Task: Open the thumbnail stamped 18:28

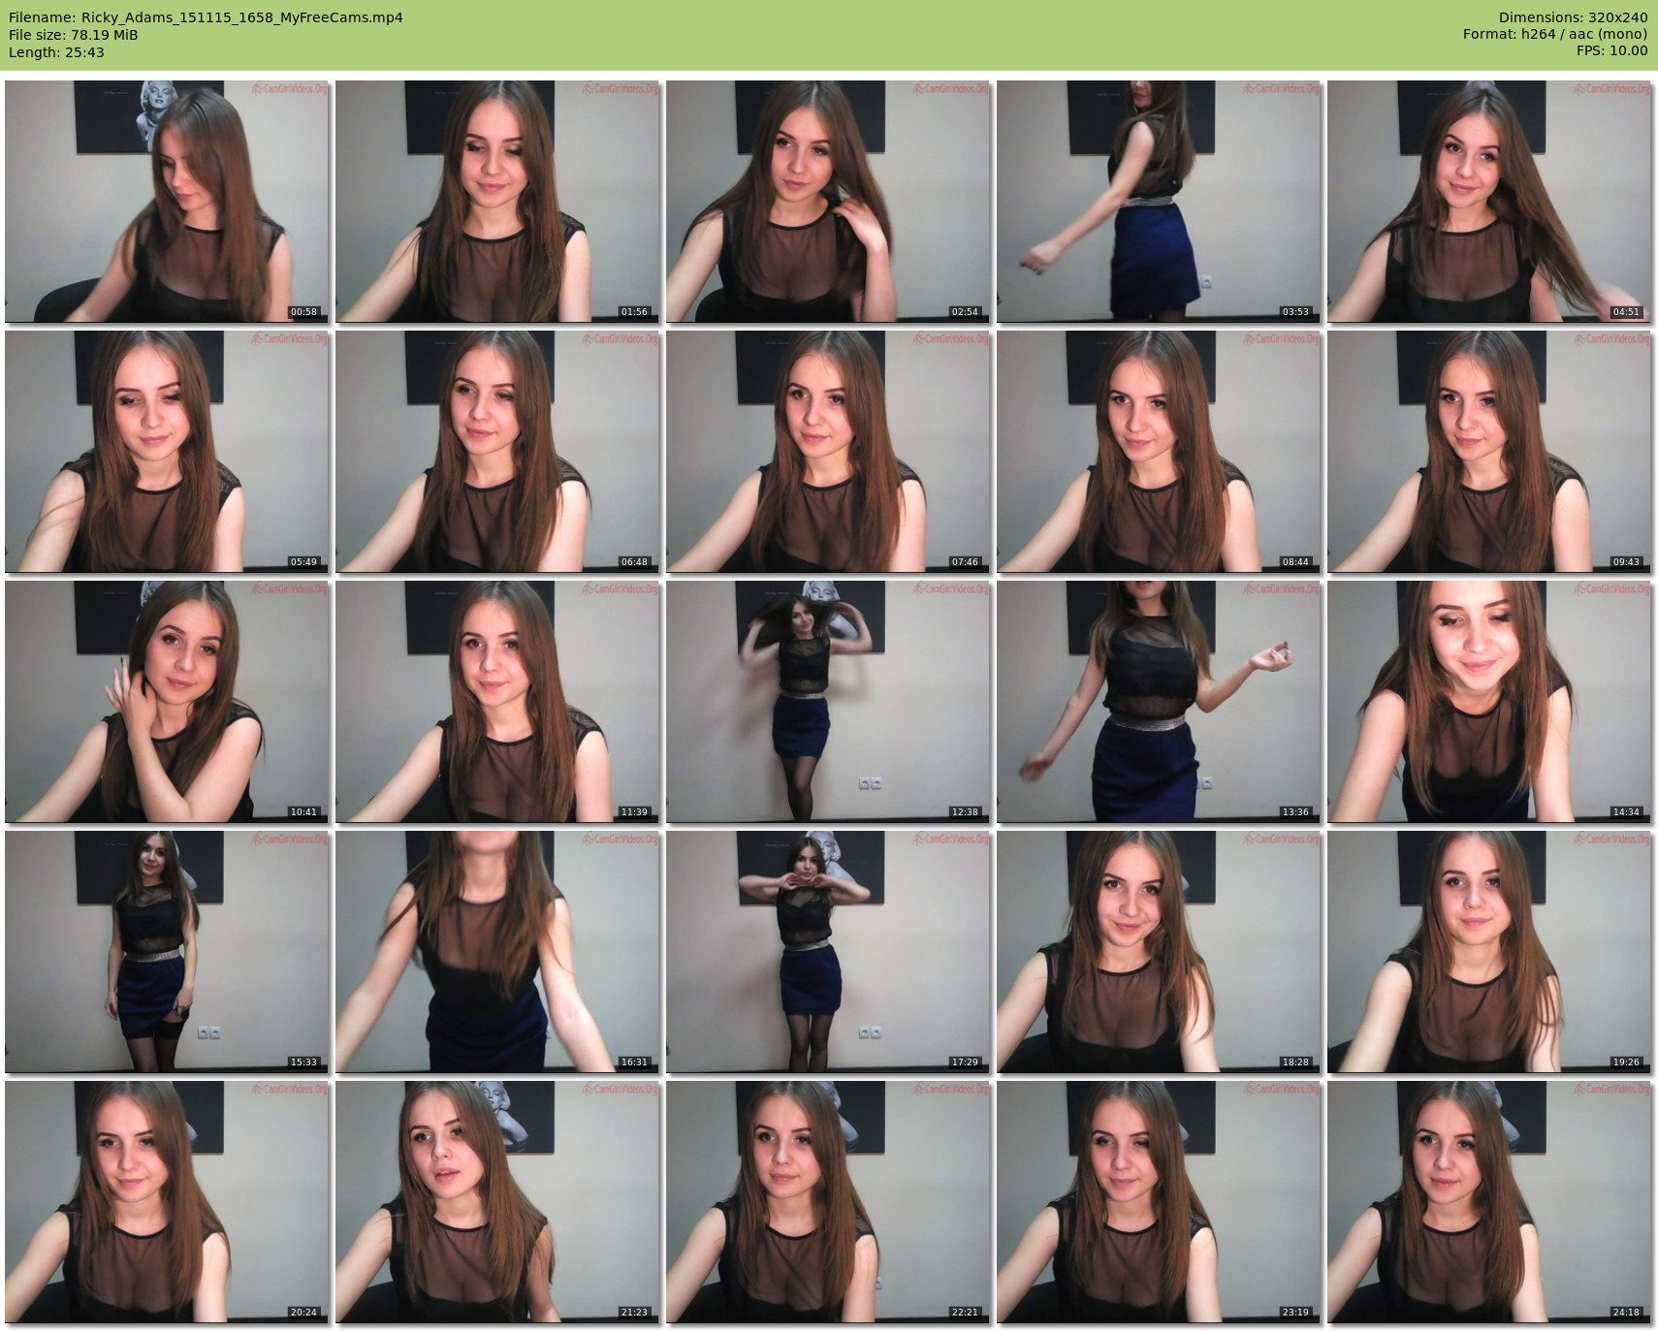Action: 1159,951
